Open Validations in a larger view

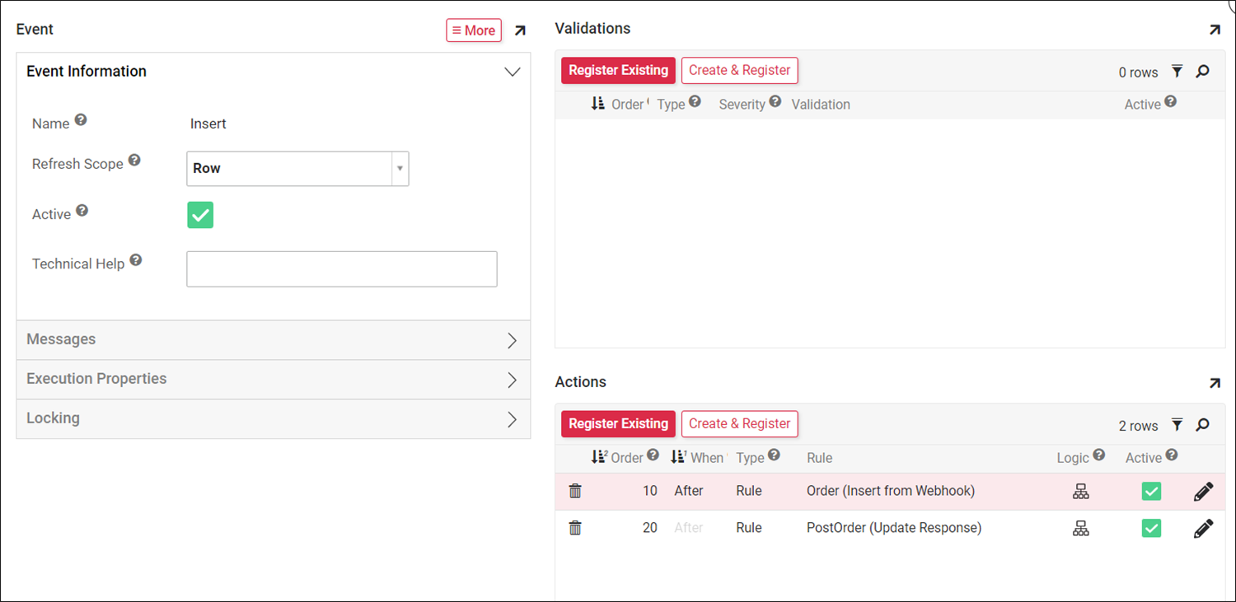[x=1215, y=29]
